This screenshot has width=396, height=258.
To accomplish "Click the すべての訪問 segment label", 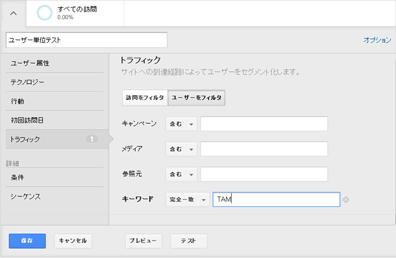I will point(77,9).
